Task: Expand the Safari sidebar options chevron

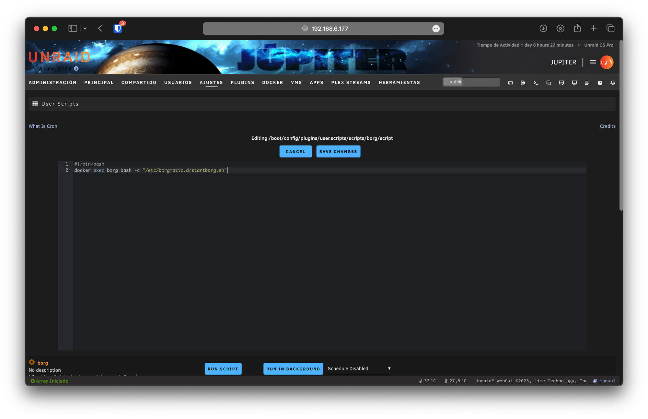Action: coord(85,29)
